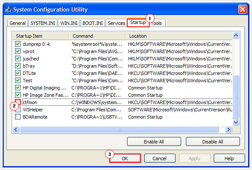Open Help for this dialog

click(x=229, y=158)
